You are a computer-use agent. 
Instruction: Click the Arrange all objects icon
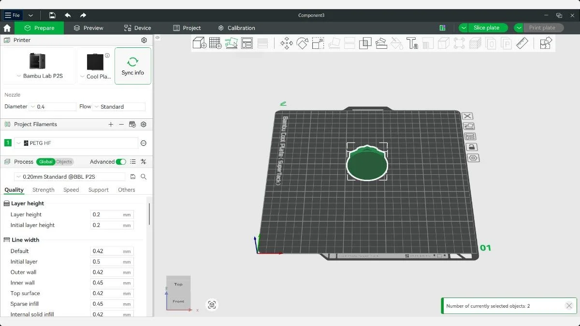[247, 43]
